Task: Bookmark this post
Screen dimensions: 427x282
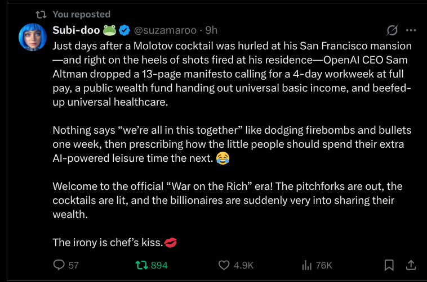Action: pos(389,265)
